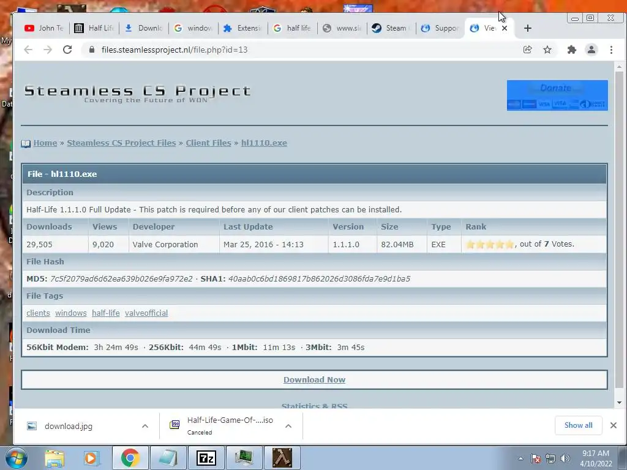The width and height of the screenshot is (627, 470).
Task: Click the windows file tag
Action: tap(71, 313)
